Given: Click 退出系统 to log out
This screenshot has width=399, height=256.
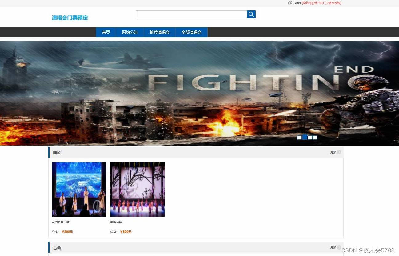Looking at the screenshot, I should coord(334,3).
